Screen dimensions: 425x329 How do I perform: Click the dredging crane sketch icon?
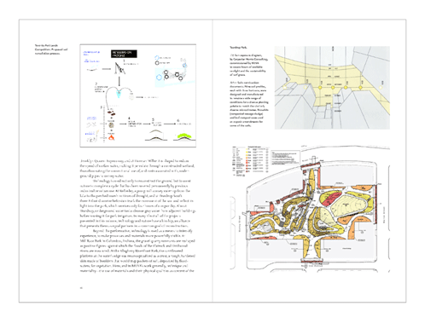click(x=119, y=69)
